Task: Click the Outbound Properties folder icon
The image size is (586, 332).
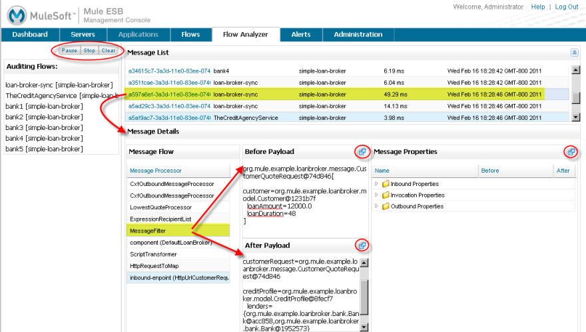Action: click(386, 206)
